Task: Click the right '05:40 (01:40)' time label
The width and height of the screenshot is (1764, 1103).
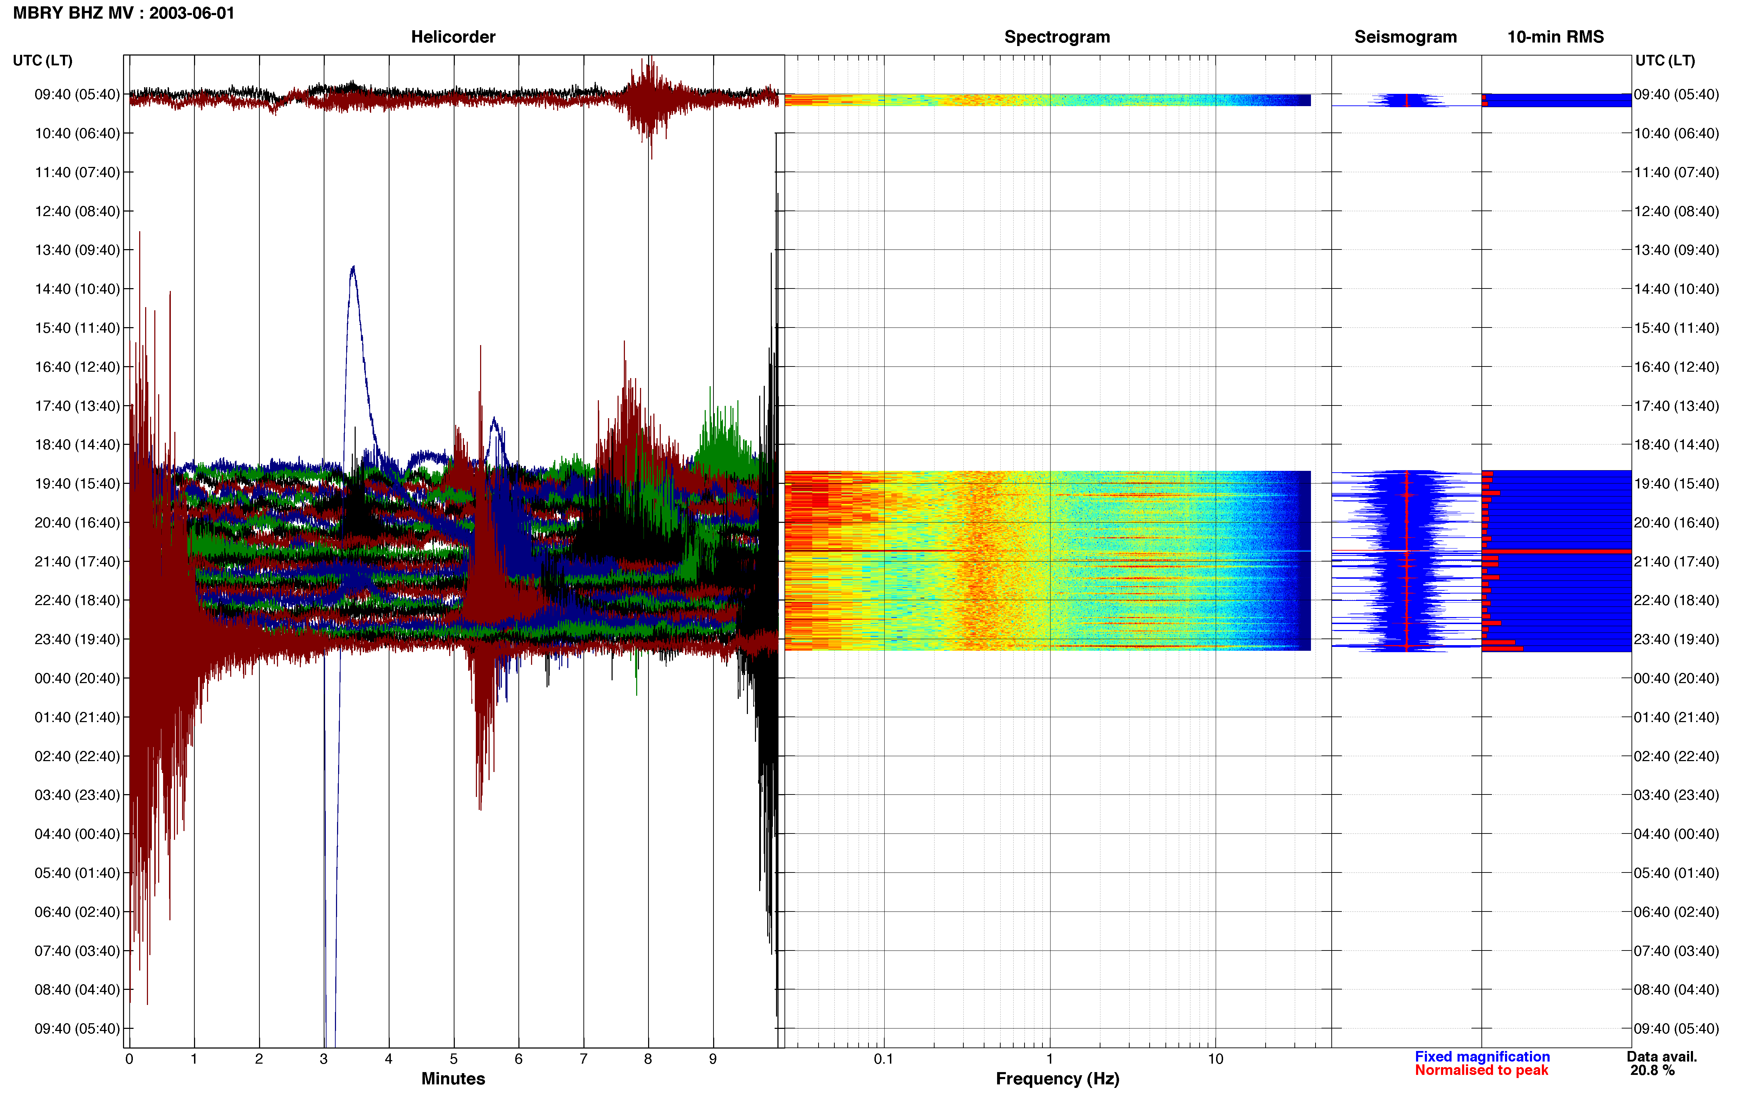Action: pos(1676,873)
